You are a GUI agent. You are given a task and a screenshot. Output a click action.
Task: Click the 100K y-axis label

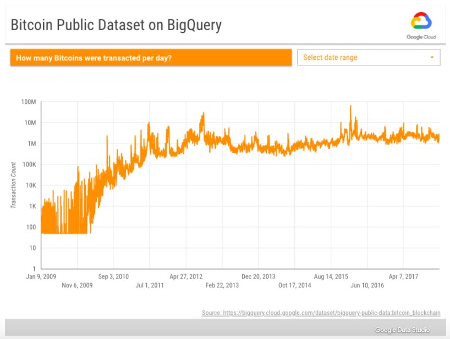pyautogui.click(x=29, y=164)
